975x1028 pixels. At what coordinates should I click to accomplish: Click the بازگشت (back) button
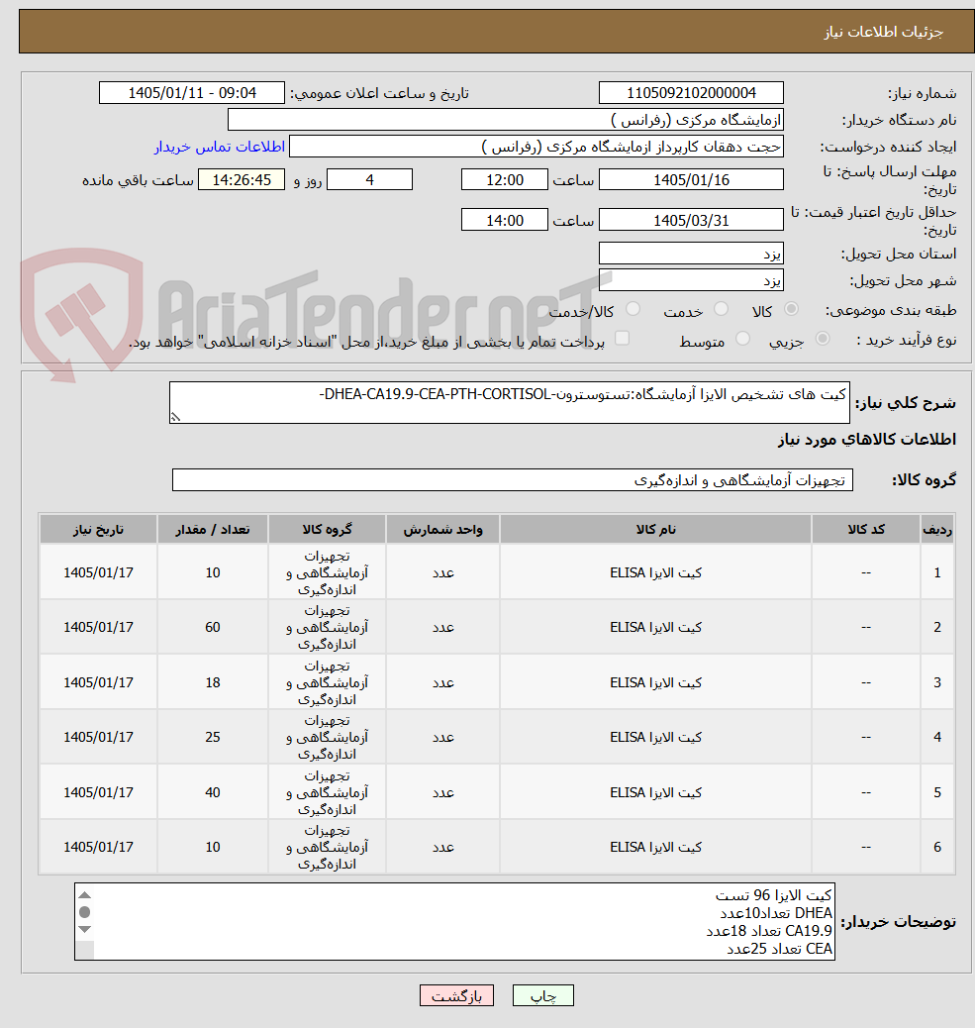click(456, 996)
